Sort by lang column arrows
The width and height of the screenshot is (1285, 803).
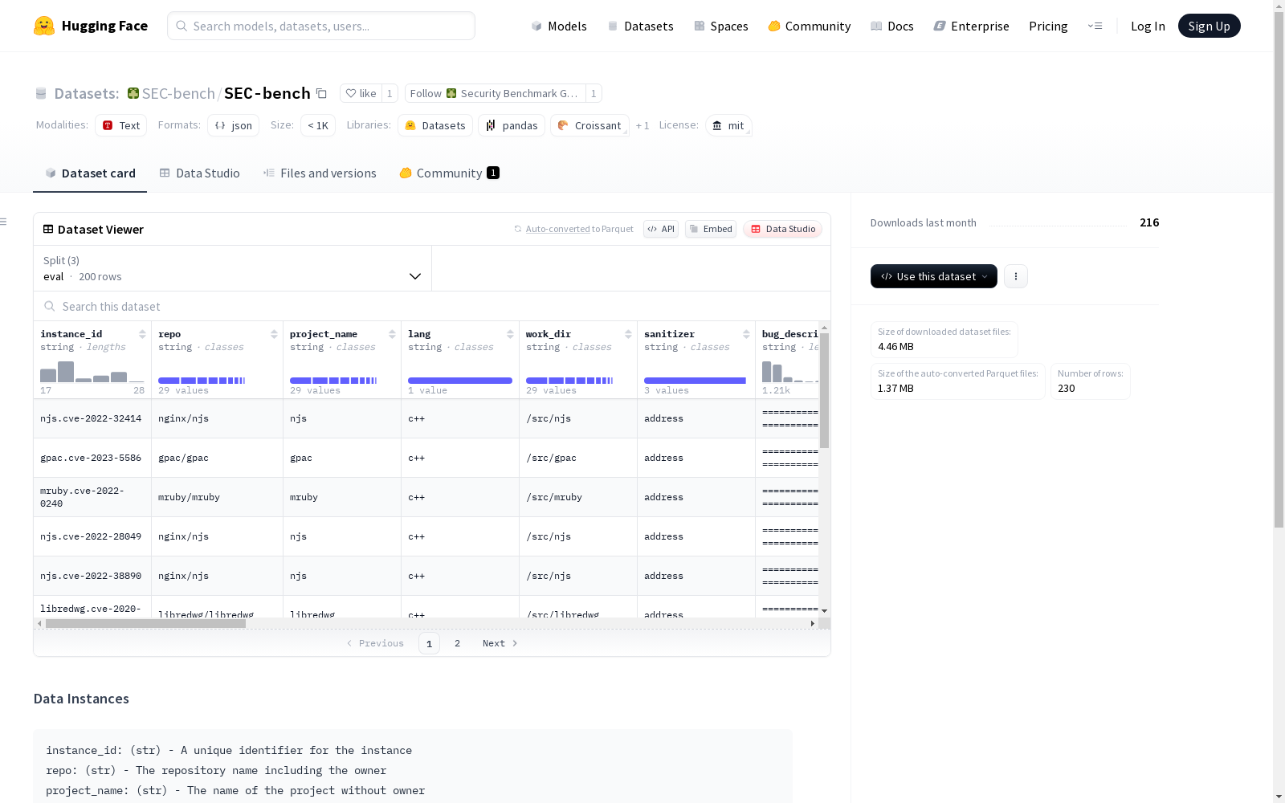click(x=510, y=334)
